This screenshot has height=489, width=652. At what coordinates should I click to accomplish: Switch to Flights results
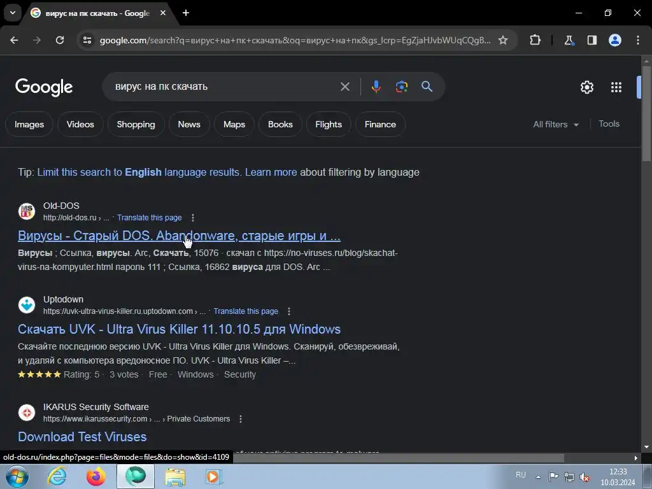(x=329, y=124)
